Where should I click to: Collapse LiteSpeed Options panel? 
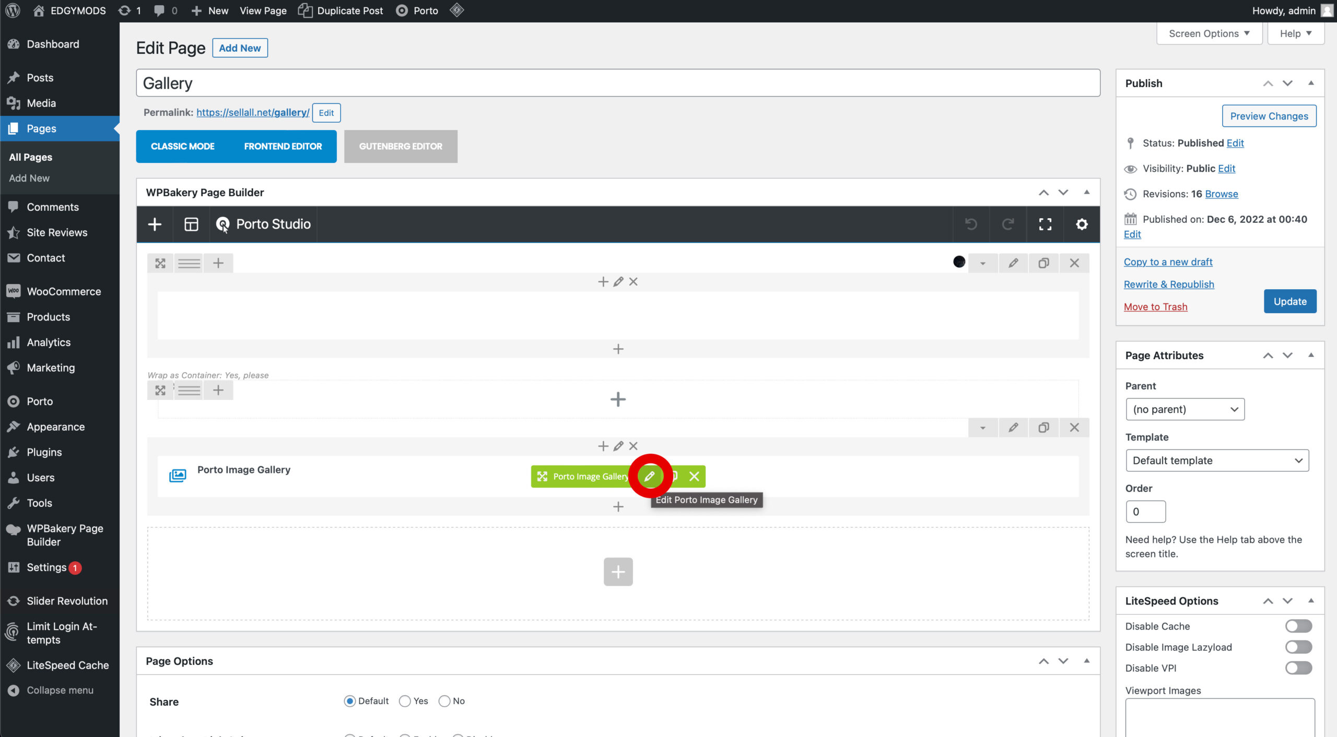[1311, 601]
